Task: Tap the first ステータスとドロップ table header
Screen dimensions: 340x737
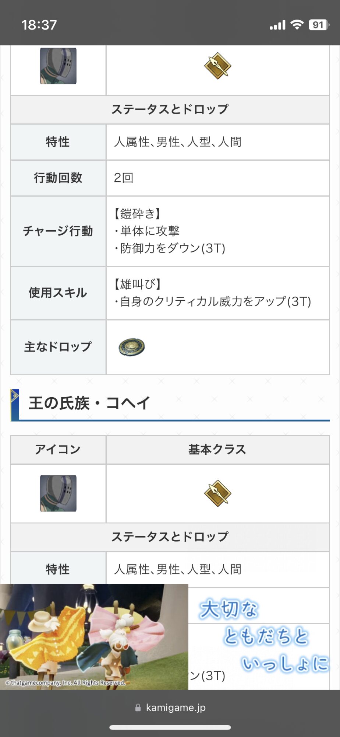Action: pyautogui.click(x=170, y=109)
